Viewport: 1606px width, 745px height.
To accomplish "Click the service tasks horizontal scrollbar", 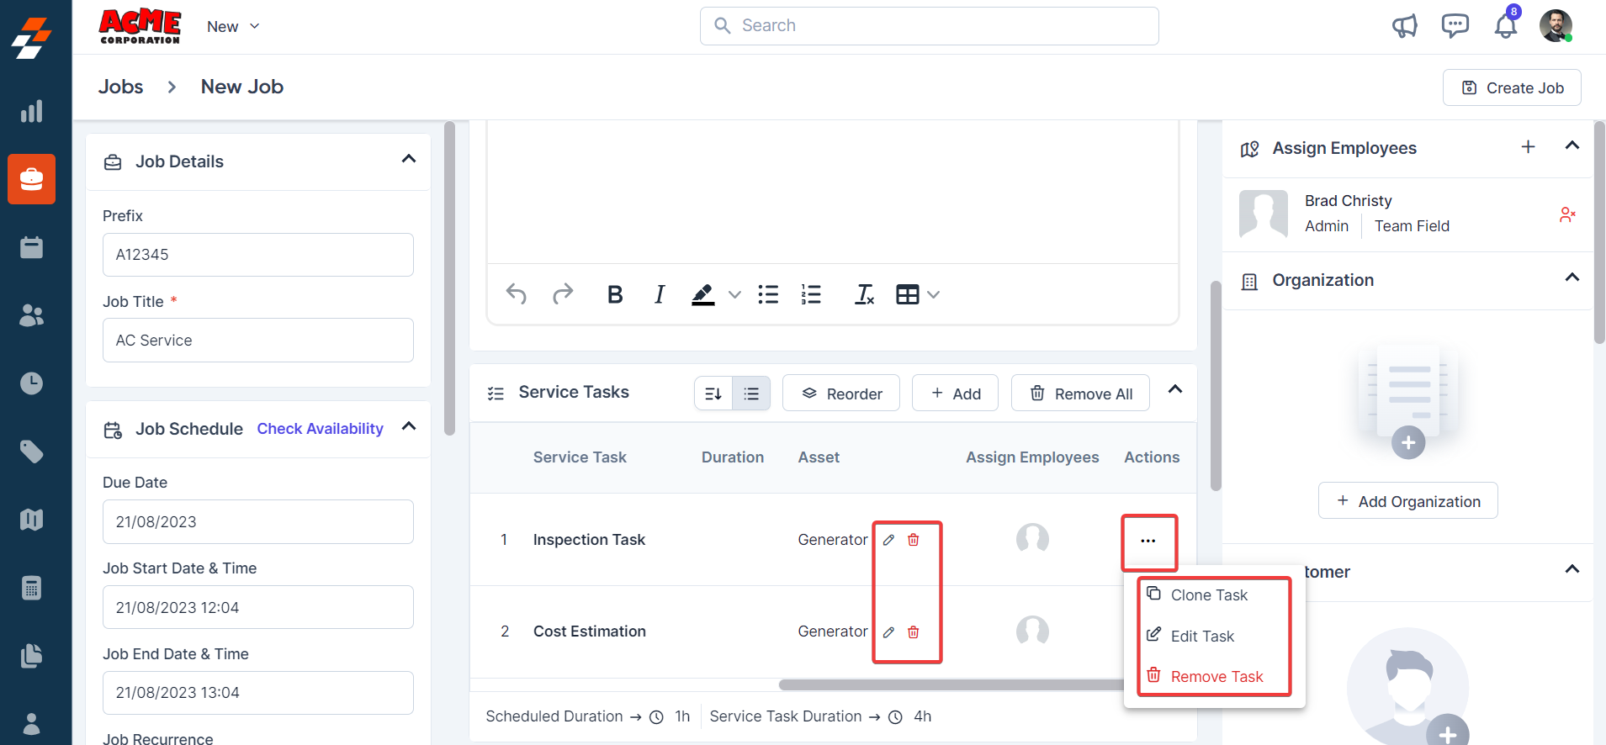I will (951, 684).
